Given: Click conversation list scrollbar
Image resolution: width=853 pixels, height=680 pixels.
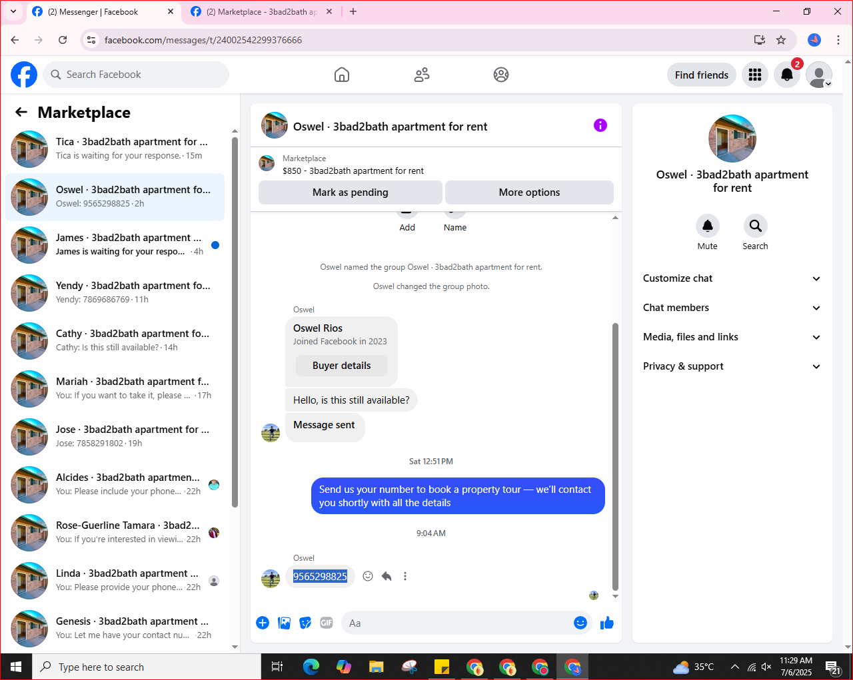Looking at the screenshot, I should (235, 322).
